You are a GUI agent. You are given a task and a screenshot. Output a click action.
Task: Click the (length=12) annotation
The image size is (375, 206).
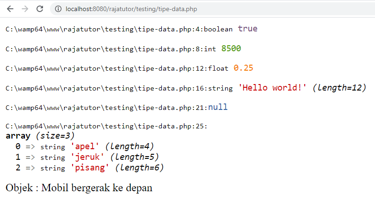point(339,88)
